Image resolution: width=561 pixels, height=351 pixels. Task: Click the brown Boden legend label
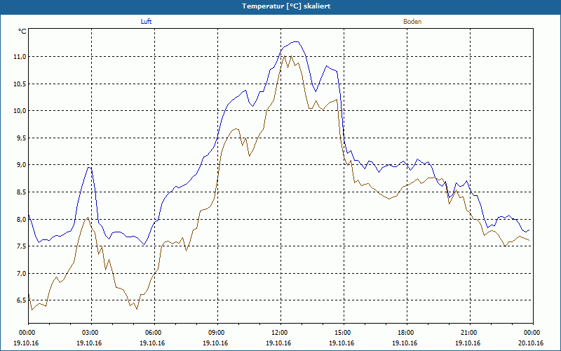[412, 22]
